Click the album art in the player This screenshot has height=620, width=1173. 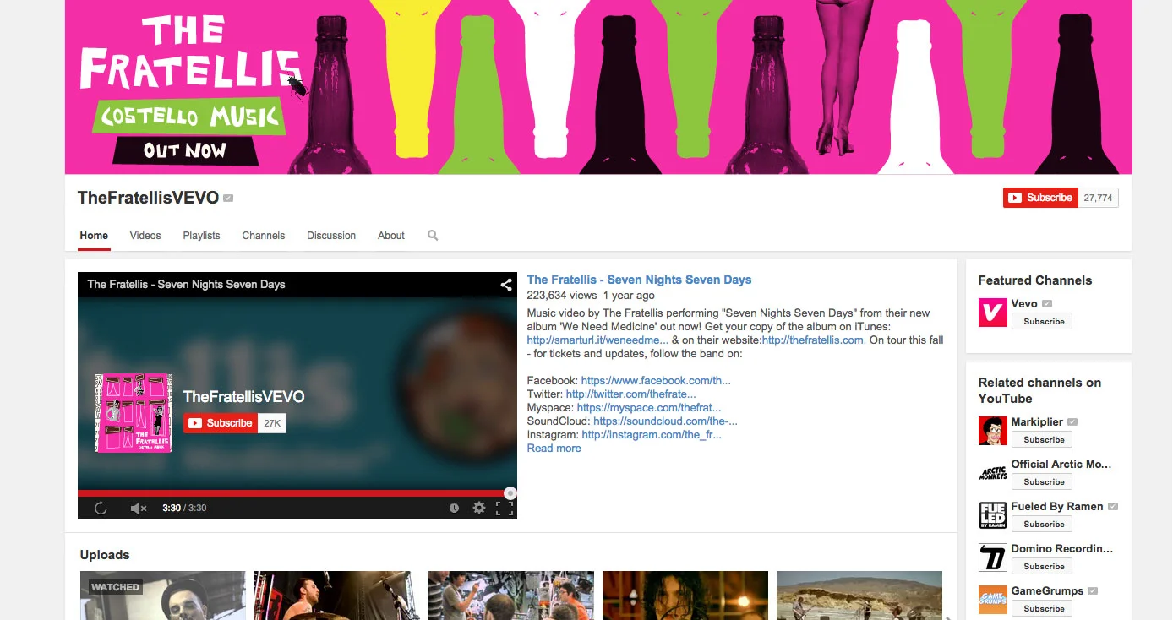tap(134, 413)
